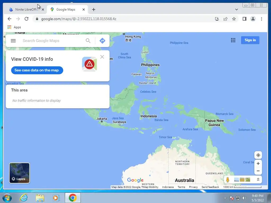Show hidden tray icons arrow
The image size is (271, 203).
pos(225,198)
